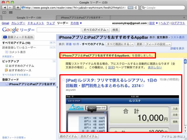Click scrollbar down arrow in article pane

(185, 131)
